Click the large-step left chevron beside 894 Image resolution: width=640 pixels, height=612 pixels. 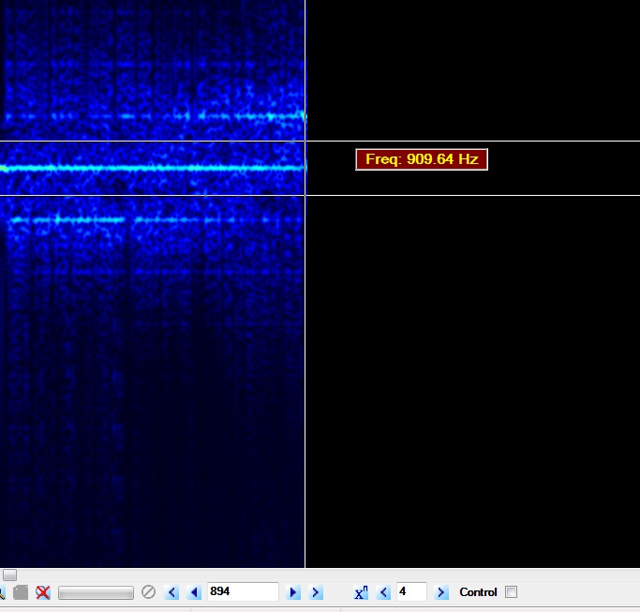(x=171, y=592)
